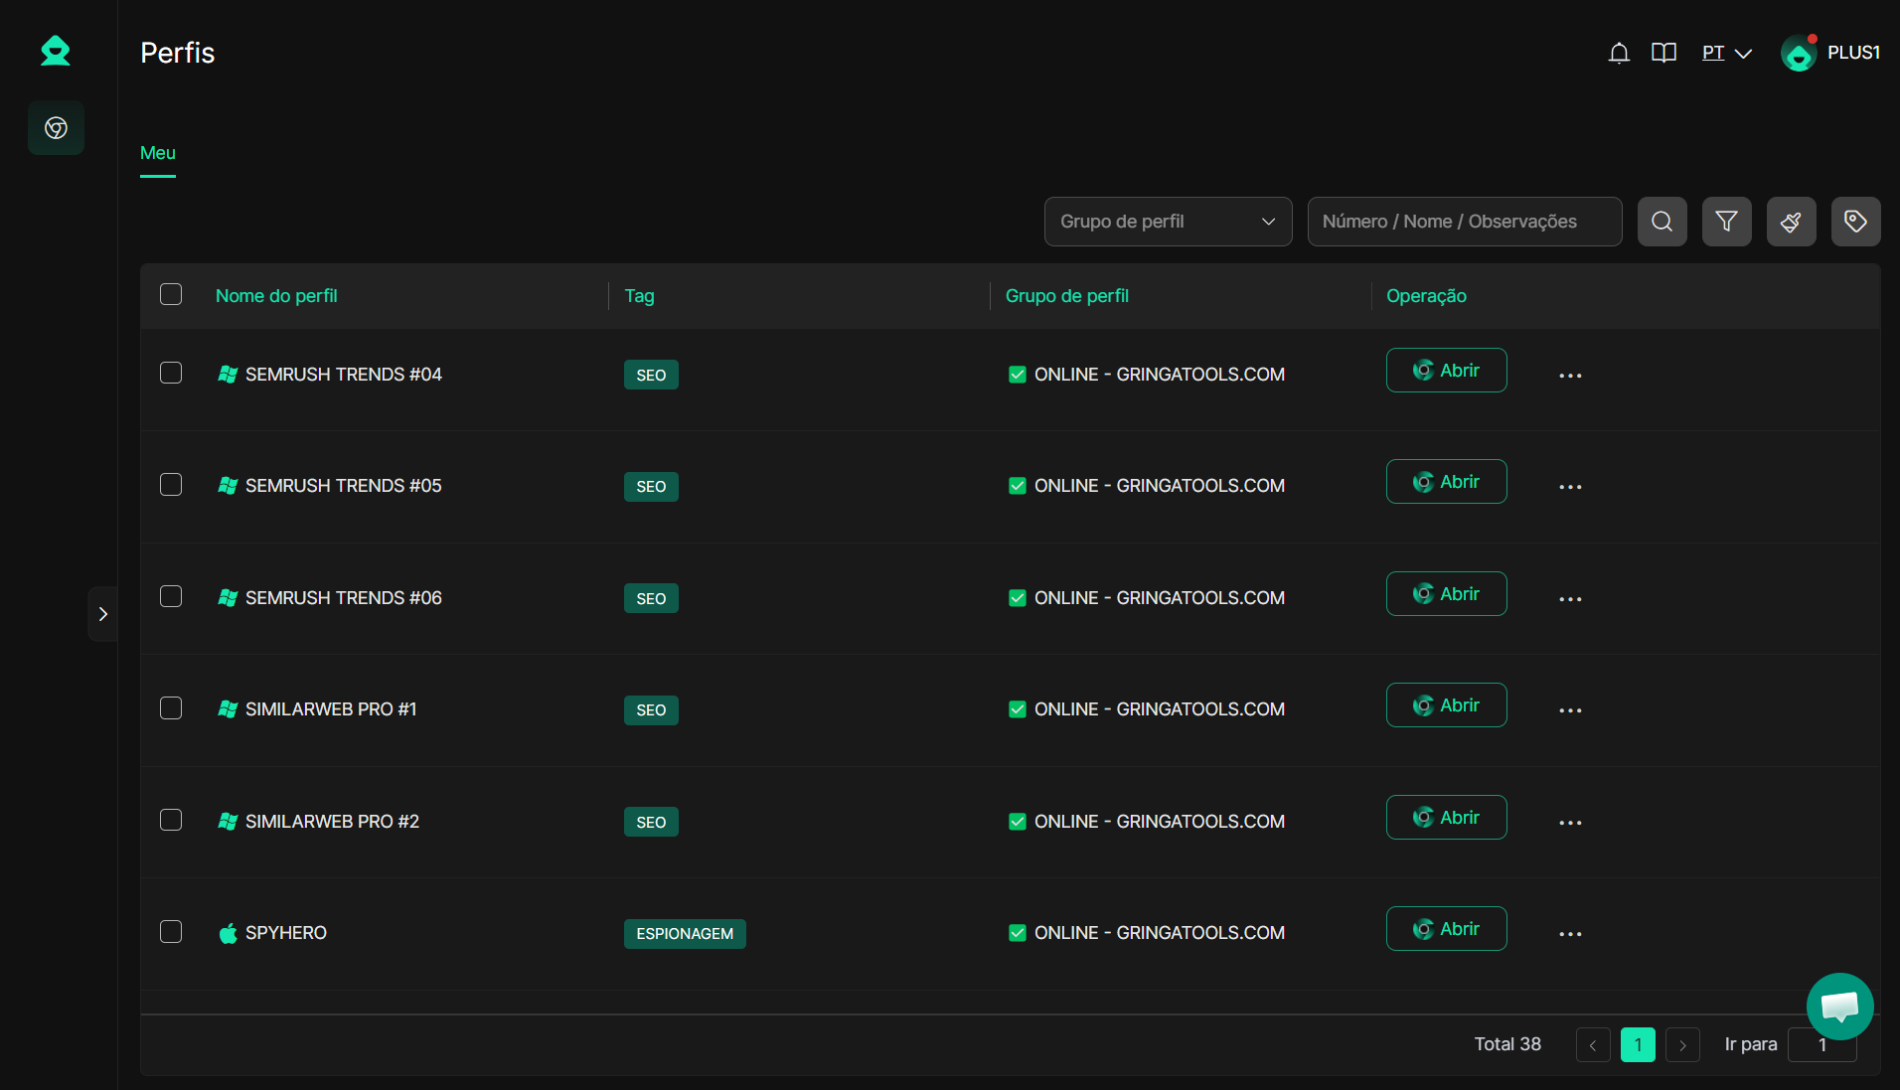Open more options for SPYHERO
The height and width of the screenshot is (1090, 1900).
click(1570, 934)
